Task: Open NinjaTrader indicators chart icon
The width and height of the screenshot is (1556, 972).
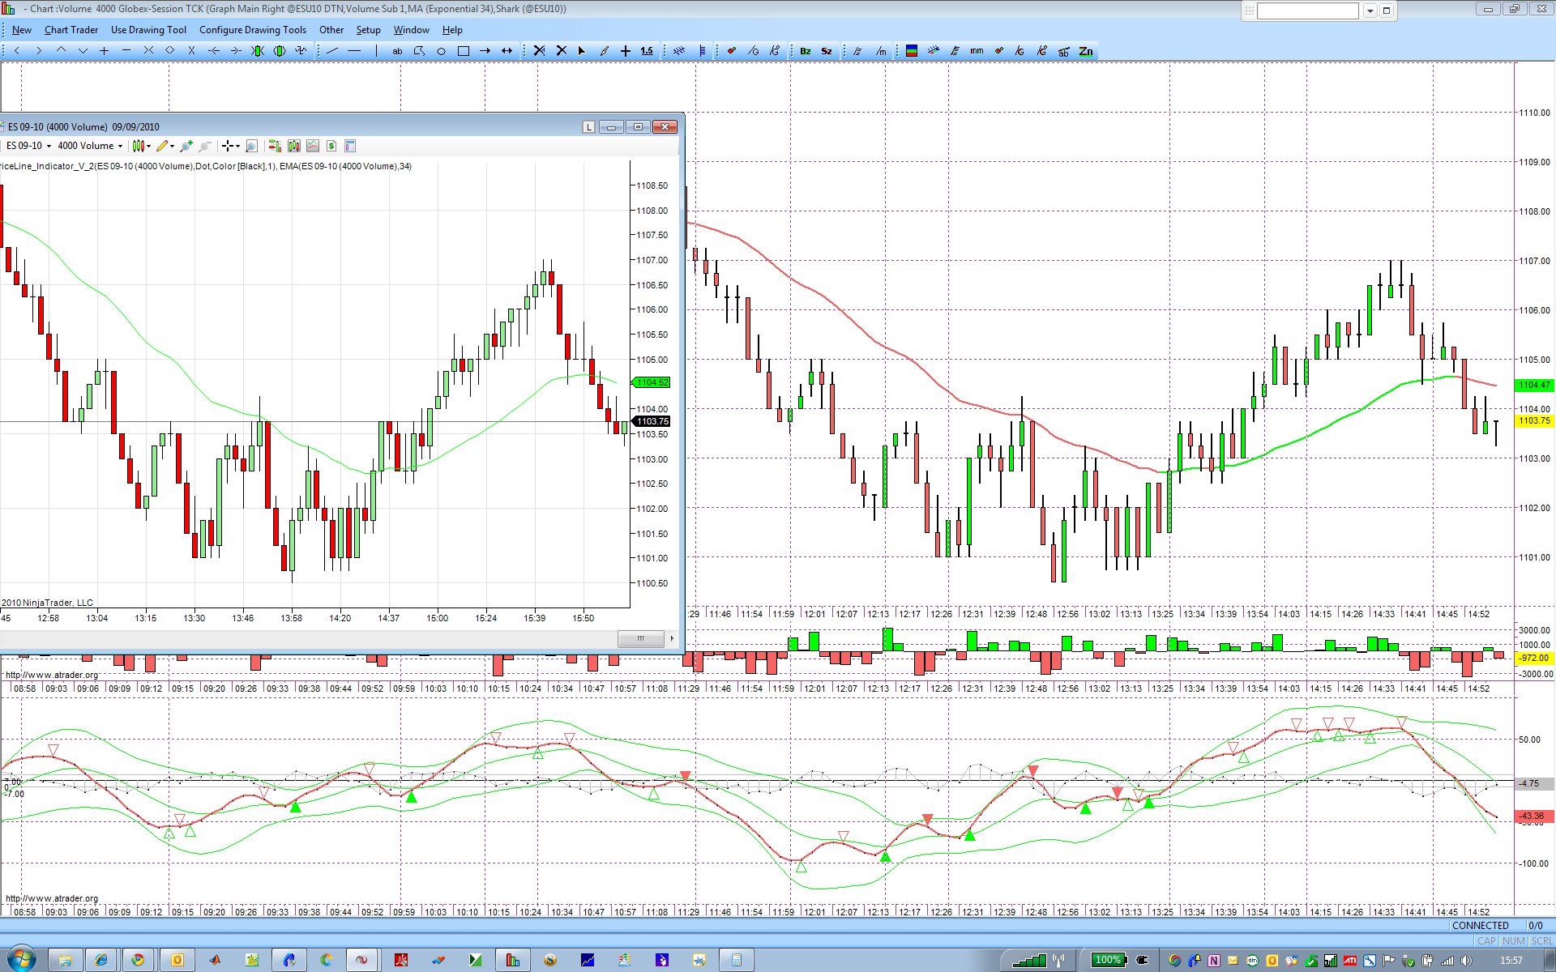Action: pyautogui.click(x=313, y=146)
